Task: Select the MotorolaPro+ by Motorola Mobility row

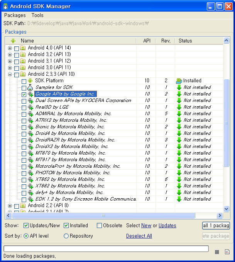Action: [x=114, y=166]
